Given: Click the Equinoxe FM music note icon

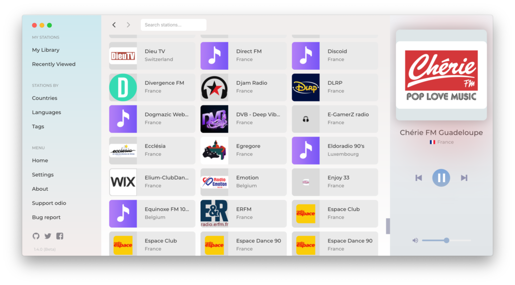Looking at the screenshot, I should 123,214.
